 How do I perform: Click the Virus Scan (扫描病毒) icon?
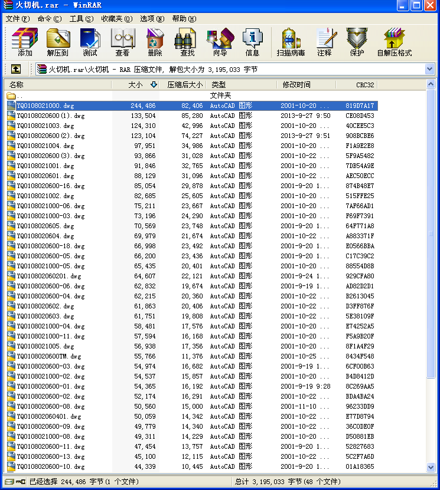[291, 42]
